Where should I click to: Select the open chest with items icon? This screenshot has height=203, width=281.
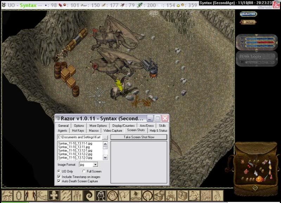[159, 196]
